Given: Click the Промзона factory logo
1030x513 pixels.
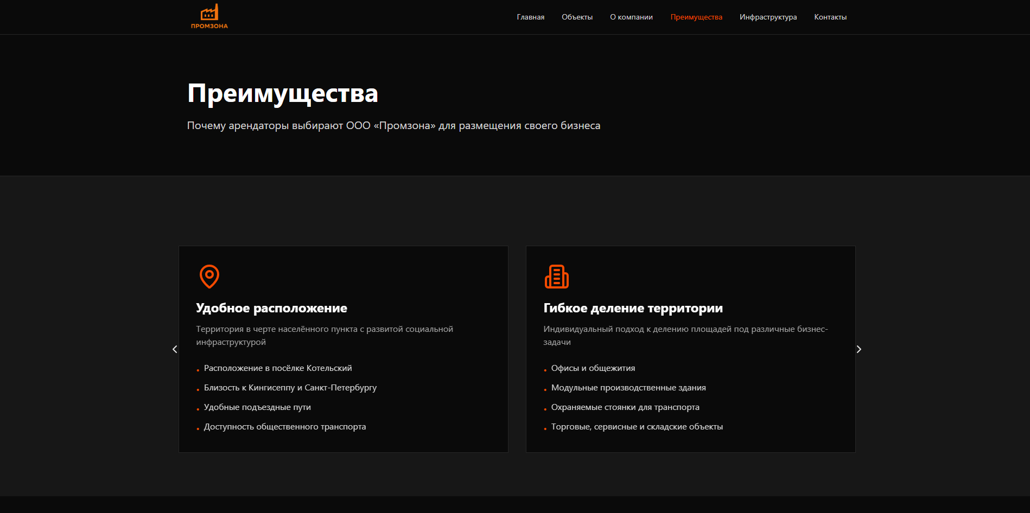Looking at the screenshot, I should (x=209, y=17).
